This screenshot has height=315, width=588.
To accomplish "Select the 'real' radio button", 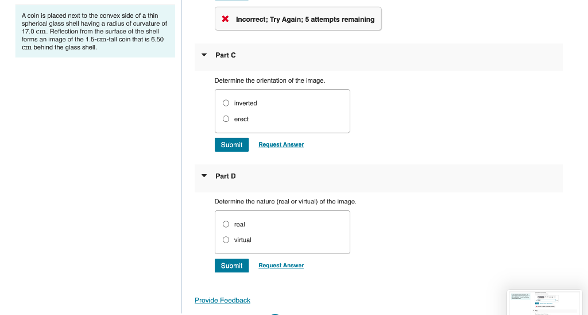I will coord(226,224).
